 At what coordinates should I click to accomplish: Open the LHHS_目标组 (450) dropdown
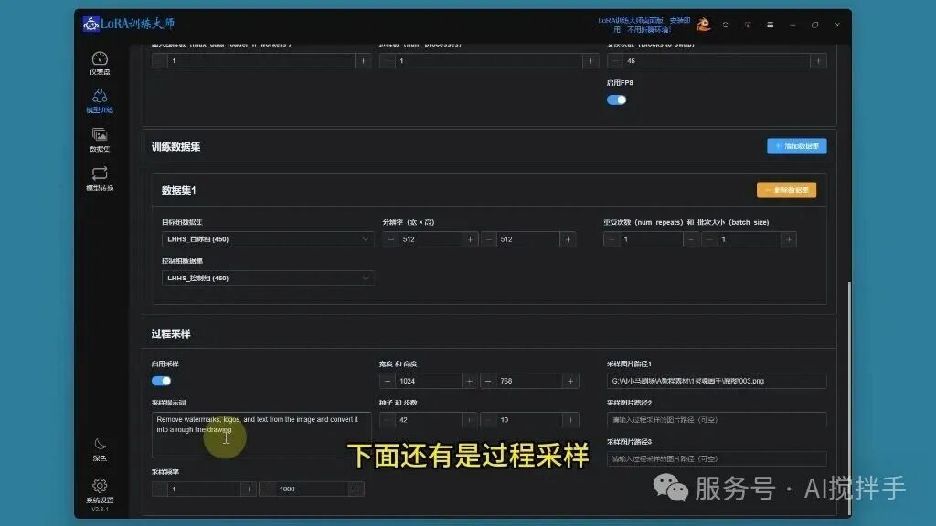tap(268, 239)
